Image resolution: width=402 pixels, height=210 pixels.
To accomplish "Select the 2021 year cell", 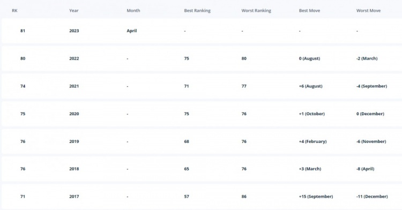I will point(74,86).
